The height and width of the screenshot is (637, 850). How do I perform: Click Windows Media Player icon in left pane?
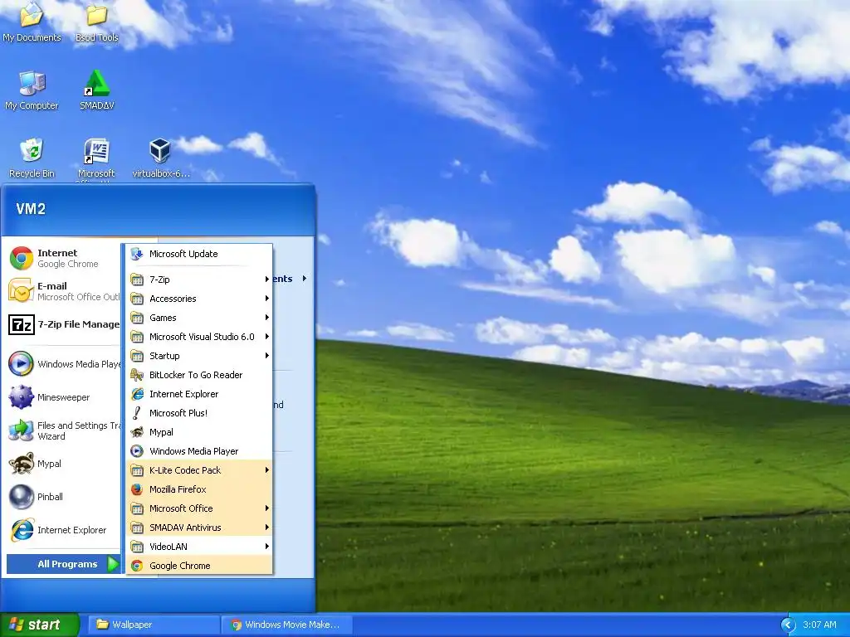21,364
